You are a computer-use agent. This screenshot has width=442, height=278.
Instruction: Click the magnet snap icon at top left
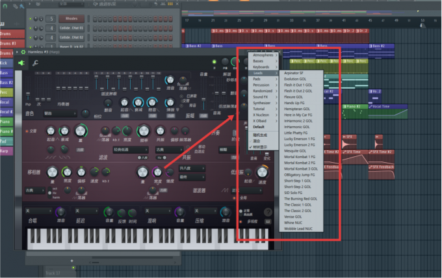[5, 6]
